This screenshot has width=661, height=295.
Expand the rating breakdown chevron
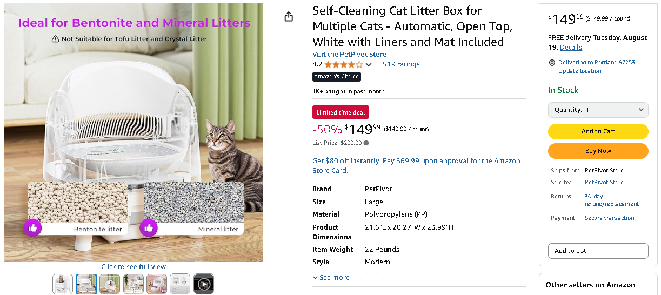369,65
